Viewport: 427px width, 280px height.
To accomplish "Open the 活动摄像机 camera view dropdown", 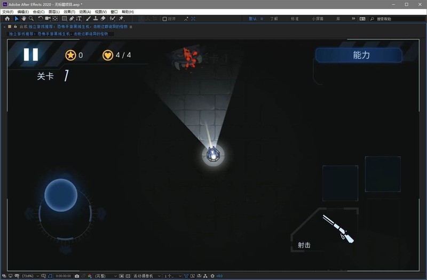I will (x=147, y=276).
